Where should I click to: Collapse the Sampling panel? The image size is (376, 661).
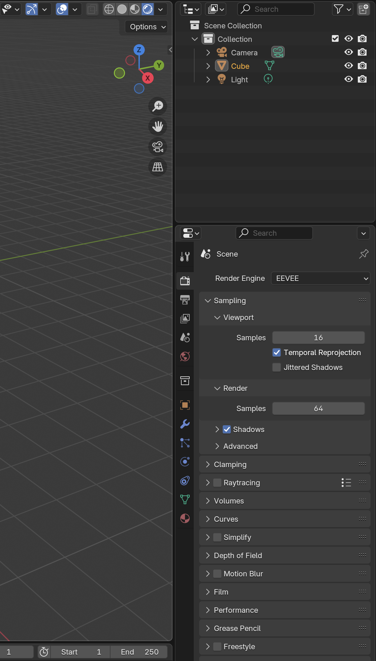(208, 300)
